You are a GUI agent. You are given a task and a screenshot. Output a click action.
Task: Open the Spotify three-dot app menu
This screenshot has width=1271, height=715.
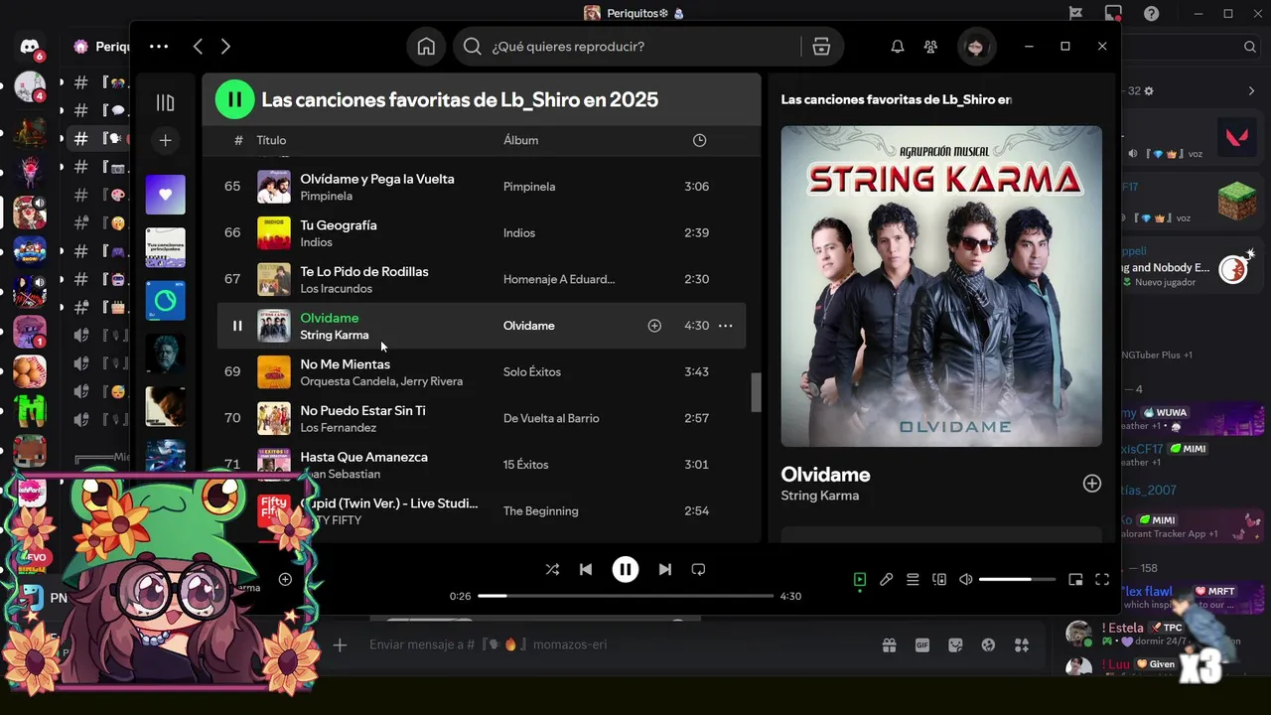[x=159, y=47]
